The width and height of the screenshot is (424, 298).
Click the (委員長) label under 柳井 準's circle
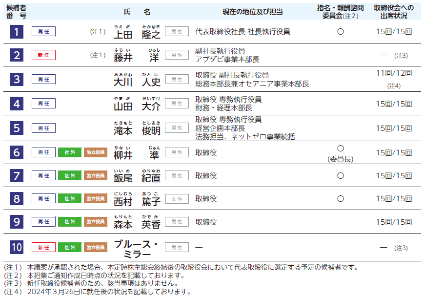click(341, 159)
